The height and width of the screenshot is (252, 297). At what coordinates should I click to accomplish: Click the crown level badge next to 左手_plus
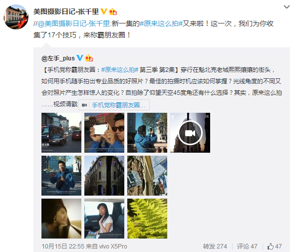(x=89, y=58)
